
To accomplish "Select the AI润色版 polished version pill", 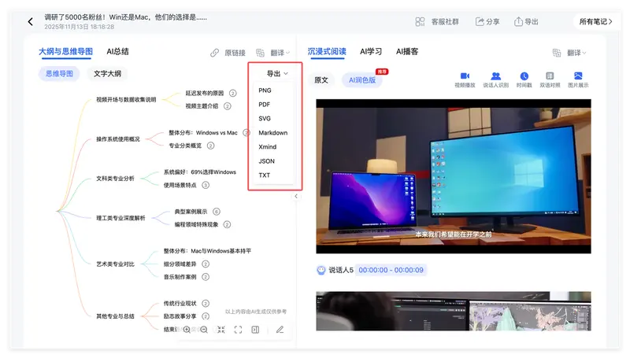I will point(362,80).
